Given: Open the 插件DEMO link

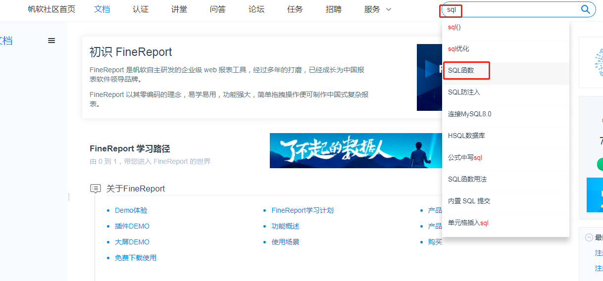Looking at the screenshot, I should tap(132, 226).
